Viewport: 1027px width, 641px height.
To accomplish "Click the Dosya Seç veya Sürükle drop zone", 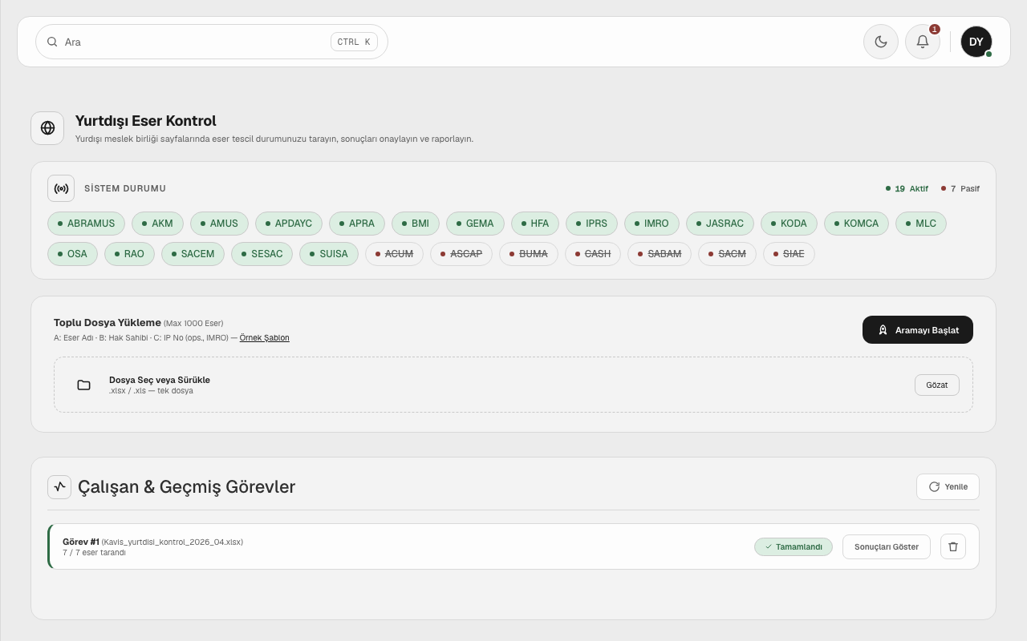I will (513, 385).
